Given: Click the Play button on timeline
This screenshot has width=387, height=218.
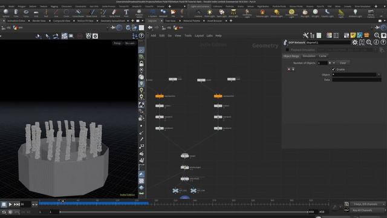Looking at the screenshot, I should (10, 205).
